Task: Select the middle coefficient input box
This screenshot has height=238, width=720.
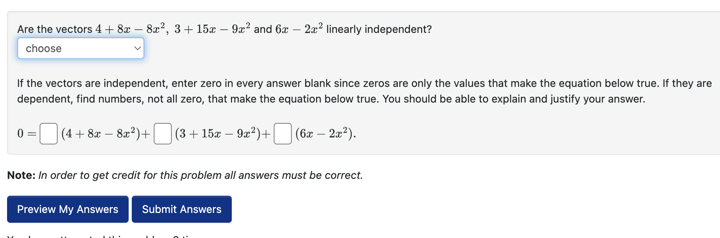Action: pyautogui.click(x=162, y=134)
